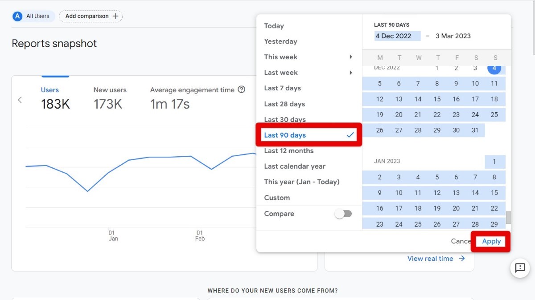Click the arrow beside View real time

[461, 259]
